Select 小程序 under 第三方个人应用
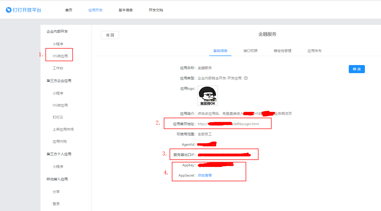Screen dimensions: 381x211 pos(58,167)
